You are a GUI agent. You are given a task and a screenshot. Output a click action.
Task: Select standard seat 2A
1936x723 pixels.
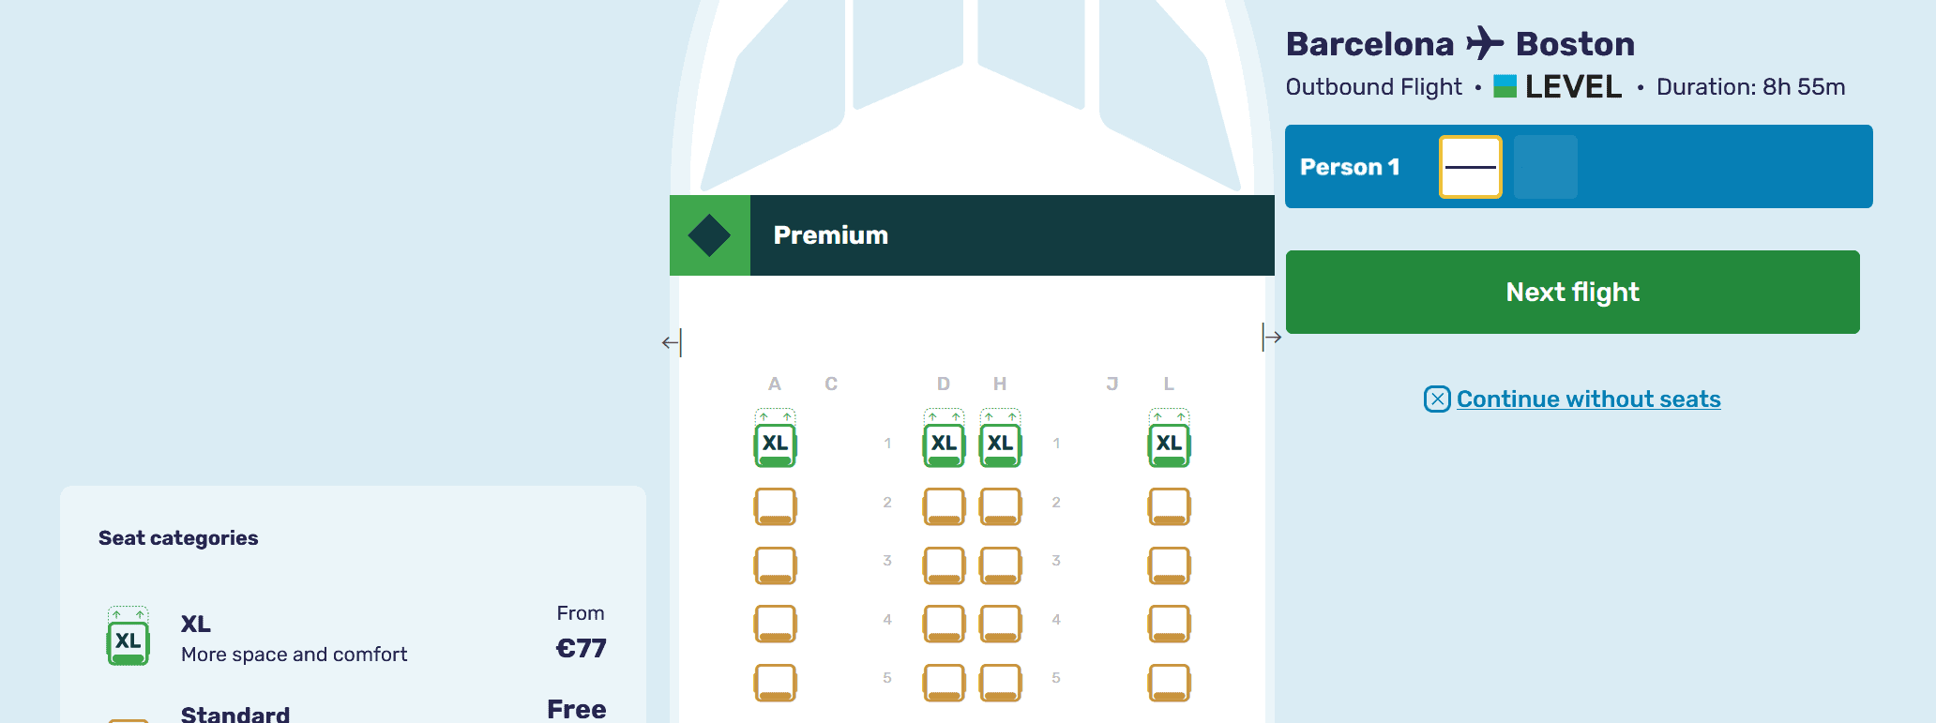click(x=775, y=506)
